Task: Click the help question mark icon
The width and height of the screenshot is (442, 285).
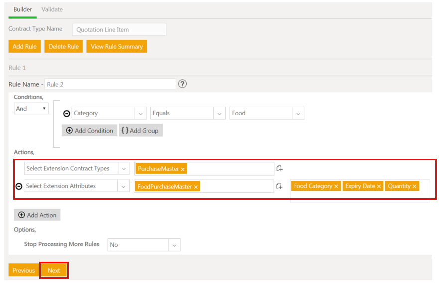Action: coord(182,84)
